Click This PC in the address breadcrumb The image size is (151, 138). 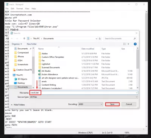36,38
